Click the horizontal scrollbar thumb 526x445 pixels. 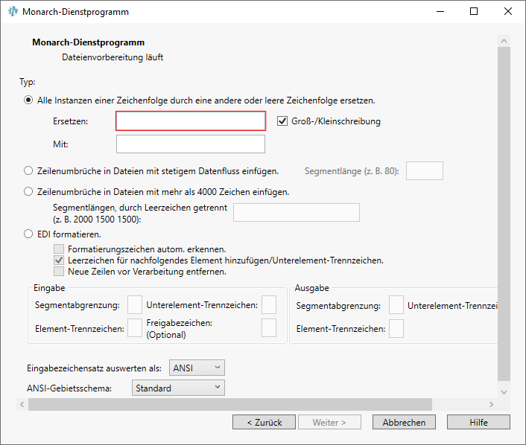point(230,405)
